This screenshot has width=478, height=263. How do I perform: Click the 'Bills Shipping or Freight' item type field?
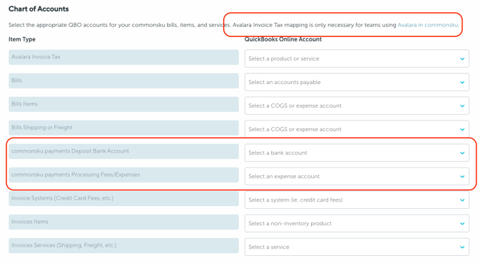pos(123,128)
